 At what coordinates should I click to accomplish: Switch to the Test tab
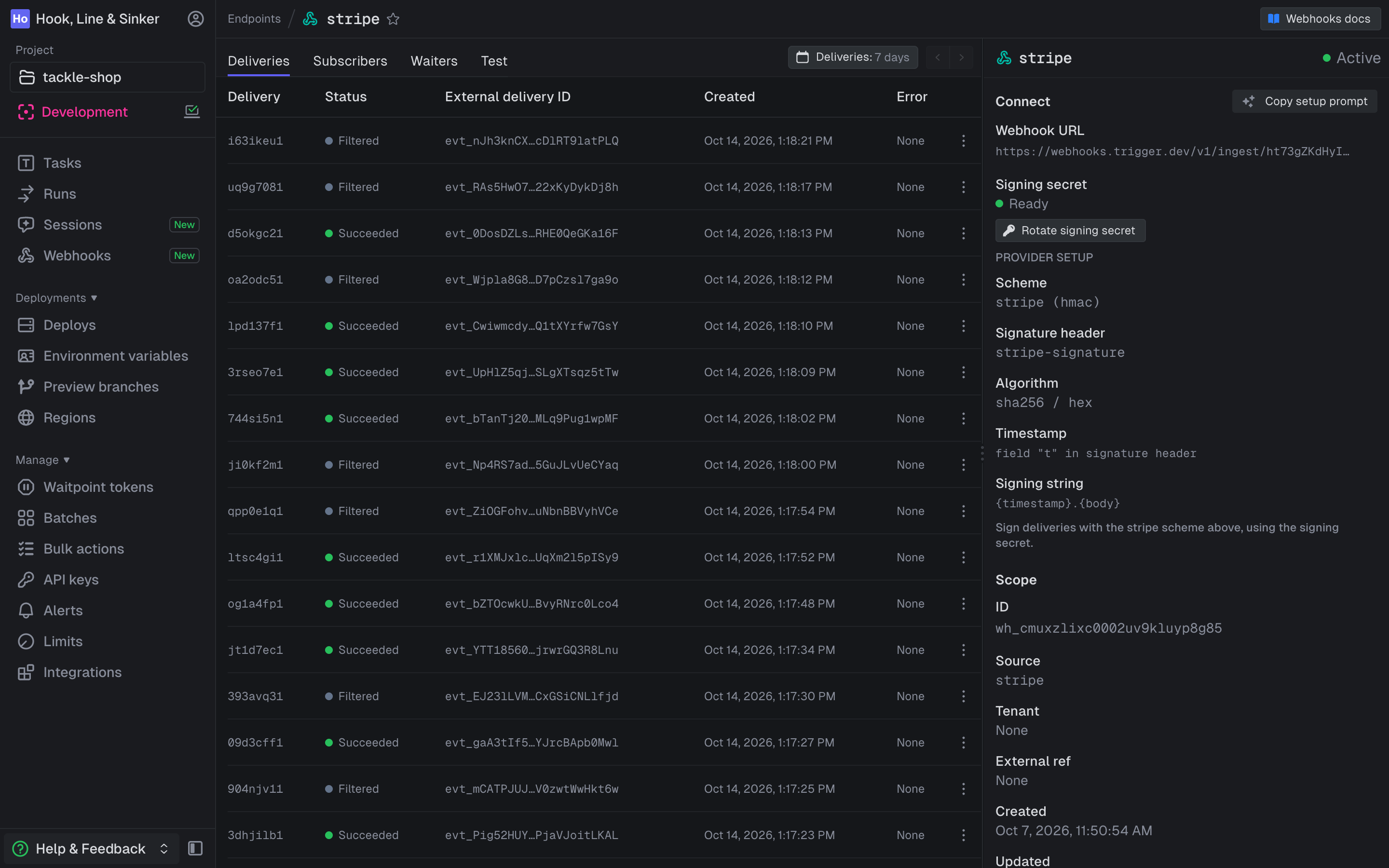(x=494, y=61)
